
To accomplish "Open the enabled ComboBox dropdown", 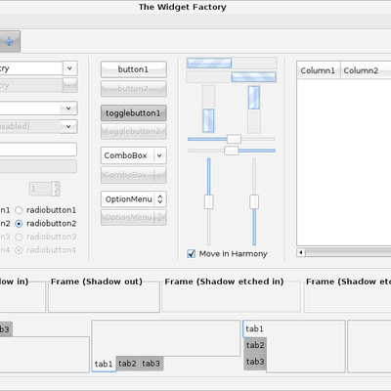I will (x=134, y=155).
